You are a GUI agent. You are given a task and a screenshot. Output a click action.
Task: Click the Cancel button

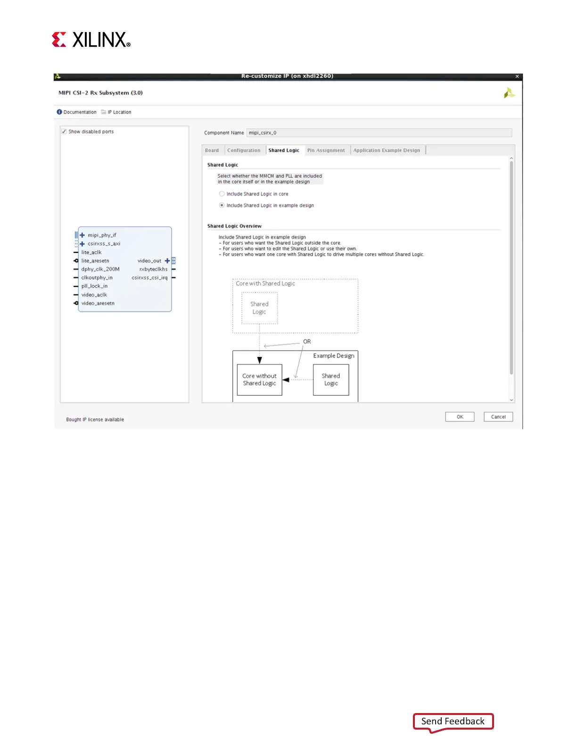click(498, 417)
